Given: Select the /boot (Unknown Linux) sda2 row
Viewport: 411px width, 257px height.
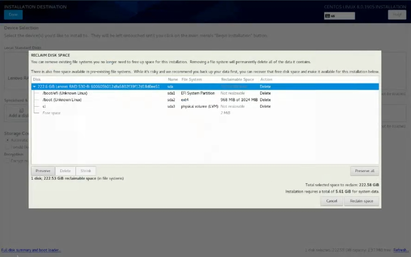Looking at the screenshot, I should [x=62, y=100].
